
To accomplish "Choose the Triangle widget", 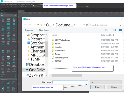I will pyautogui.click(x=3, y=29).
